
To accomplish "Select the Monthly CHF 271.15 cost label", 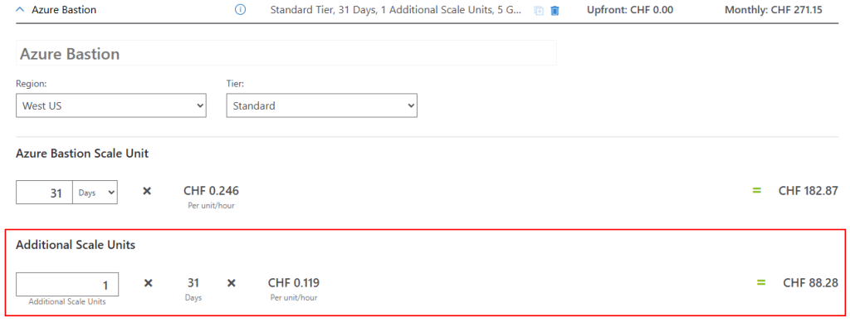I will click(x=774, y=10).
